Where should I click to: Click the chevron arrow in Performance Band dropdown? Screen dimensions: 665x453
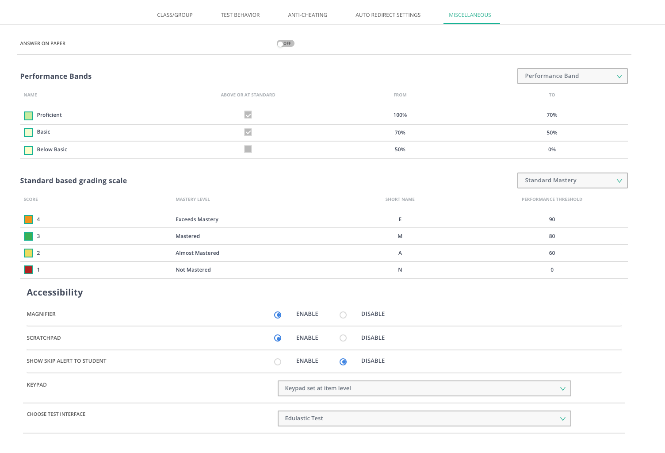619,77
